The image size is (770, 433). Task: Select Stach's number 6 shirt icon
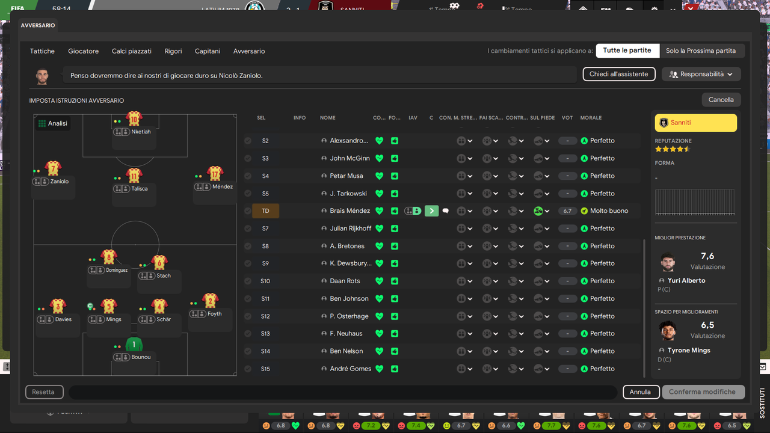(x=159, y=262)
